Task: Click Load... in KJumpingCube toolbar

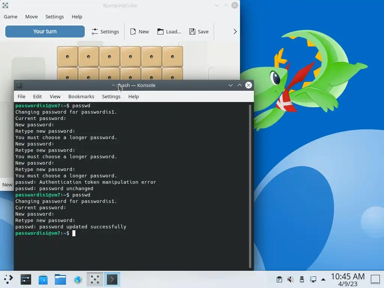Action: (x=169, y=31)
